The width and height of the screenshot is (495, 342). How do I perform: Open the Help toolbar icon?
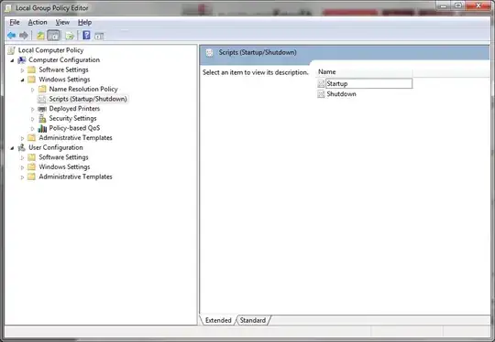[86, 36]
